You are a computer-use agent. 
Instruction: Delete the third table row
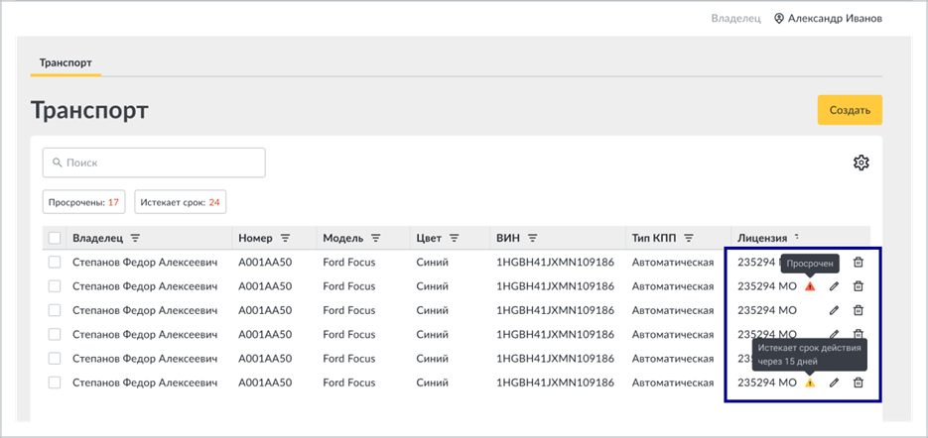click(x=858, y=310)
